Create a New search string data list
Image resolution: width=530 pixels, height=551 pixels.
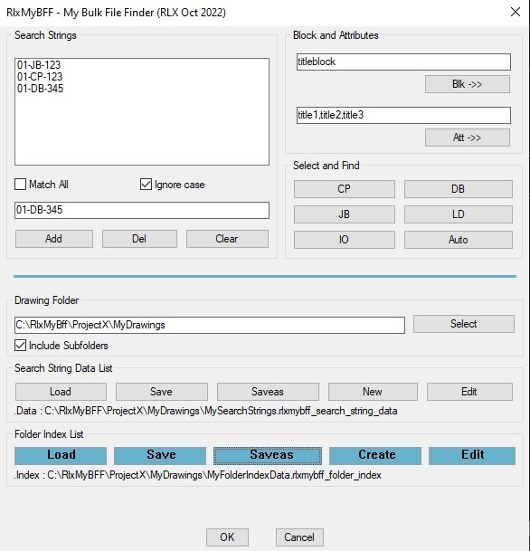click(x=373, y=392)
